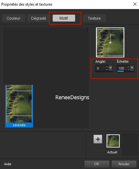Screen dimensions: 139x169
Task: Switch to the Dégradé tab
Action: click(x=39, y=18)
